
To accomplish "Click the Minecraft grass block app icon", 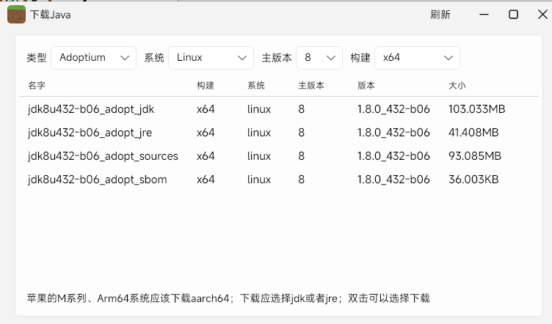I will coord(16,15).
